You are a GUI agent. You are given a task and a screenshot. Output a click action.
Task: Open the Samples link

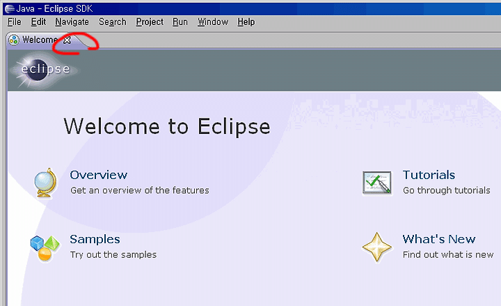[x=95, y=239]
